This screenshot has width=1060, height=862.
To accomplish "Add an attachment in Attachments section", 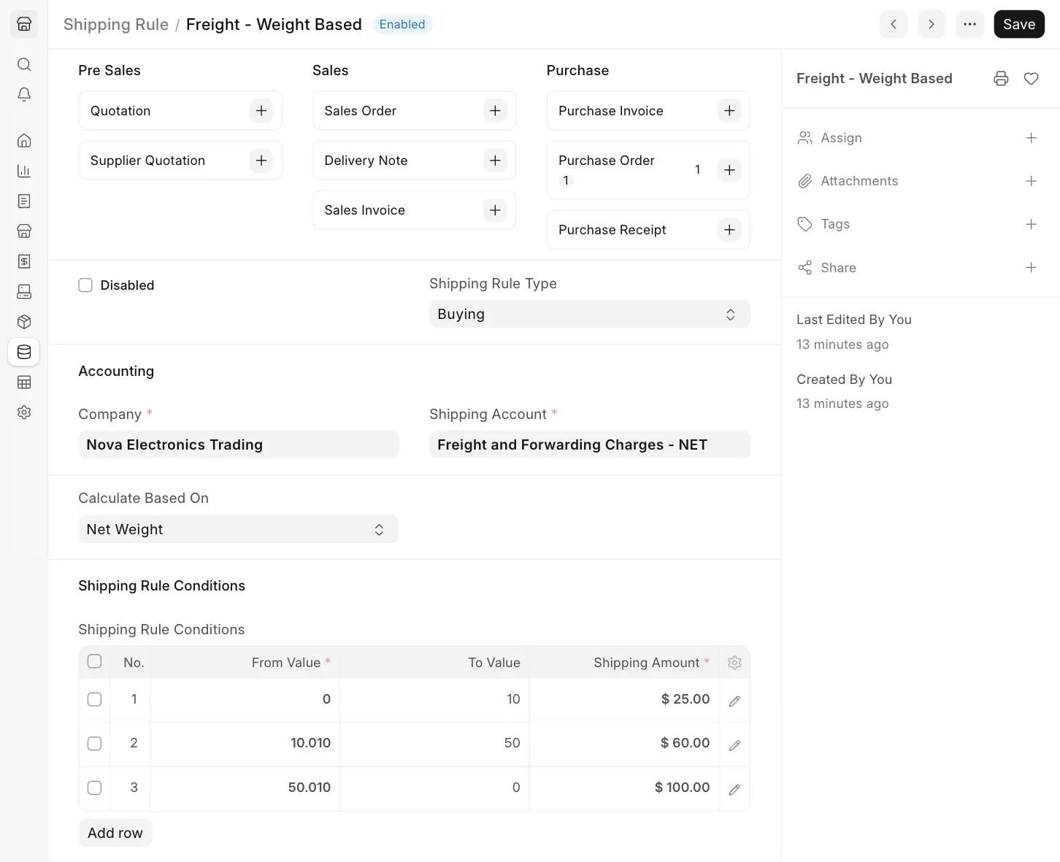I will point(1031,181).
